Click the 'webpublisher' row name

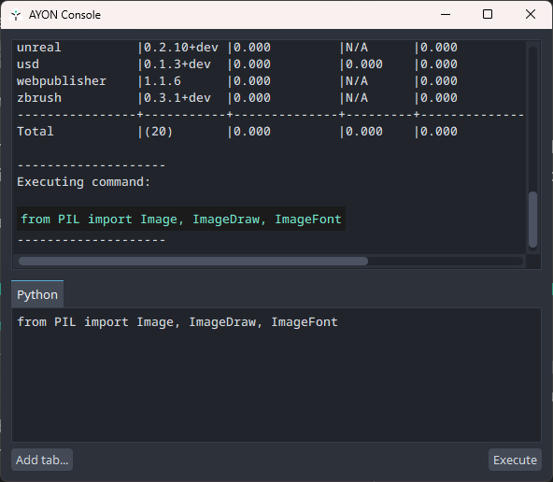(x=62, y=81)
